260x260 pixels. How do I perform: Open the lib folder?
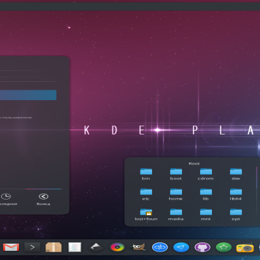click(206, 194)
